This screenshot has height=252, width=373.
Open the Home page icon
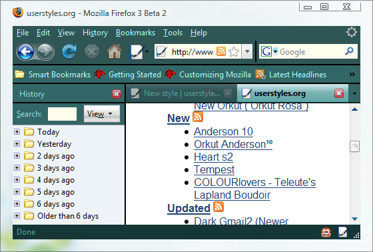115,51
